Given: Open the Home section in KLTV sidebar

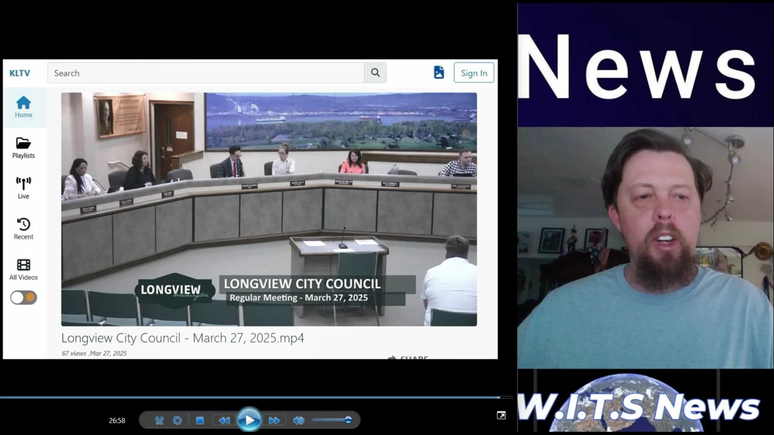Looking at the screenshot, I should coord(24,107).
